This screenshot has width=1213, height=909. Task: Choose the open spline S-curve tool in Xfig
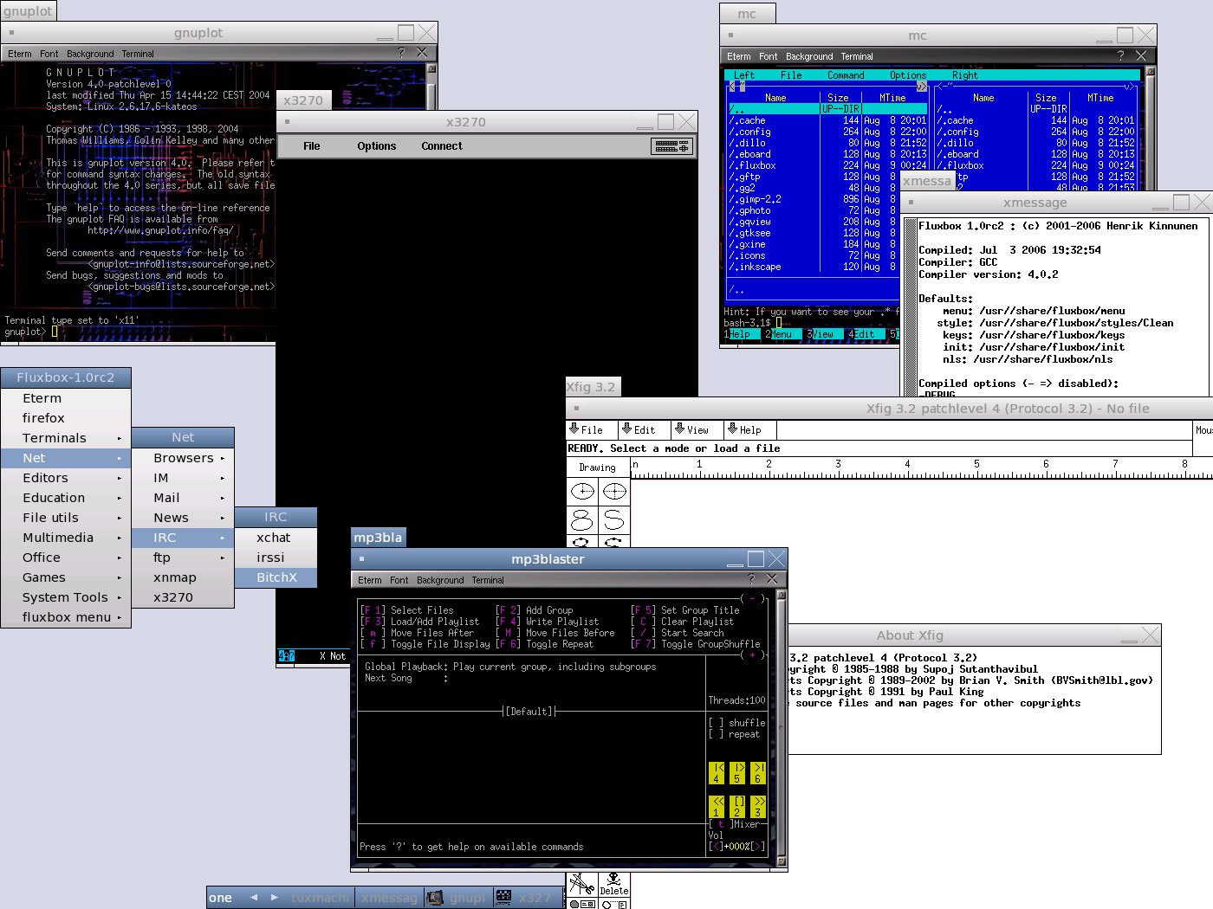click(614, 519)
